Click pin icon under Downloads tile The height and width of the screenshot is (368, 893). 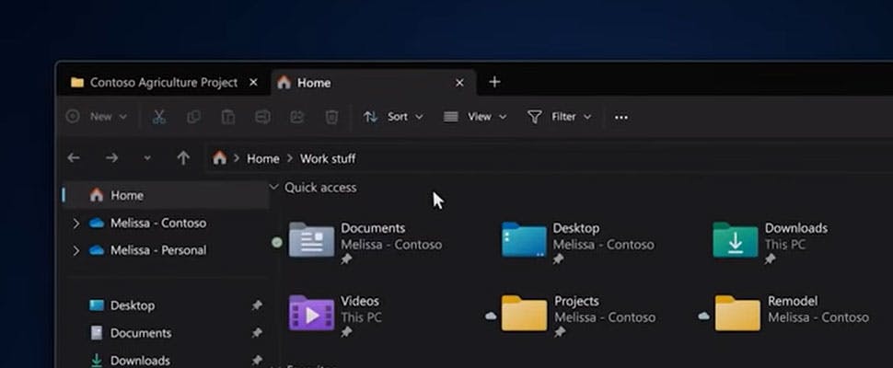pos(770,259)
